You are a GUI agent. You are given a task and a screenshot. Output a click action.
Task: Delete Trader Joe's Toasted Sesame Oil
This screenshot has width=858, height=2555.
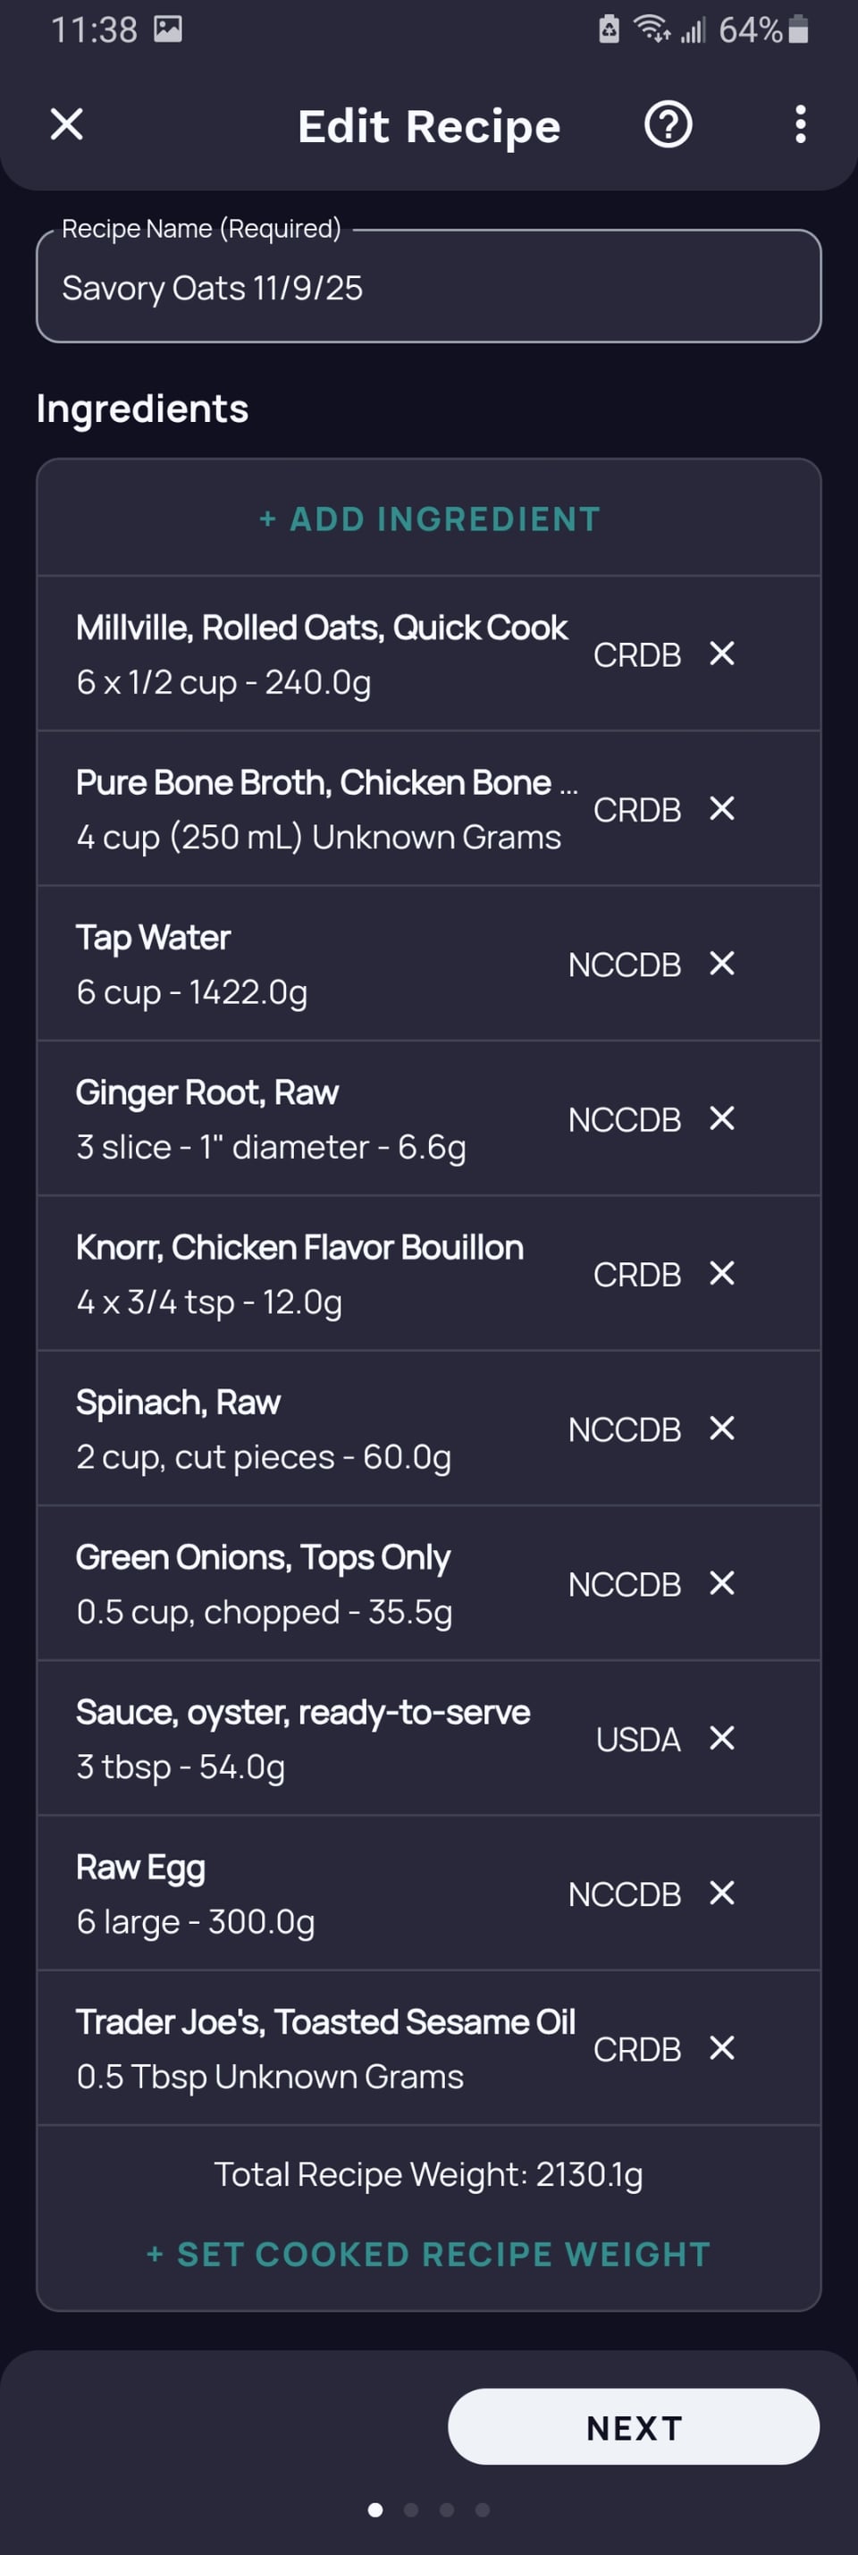pos(722,2047)
